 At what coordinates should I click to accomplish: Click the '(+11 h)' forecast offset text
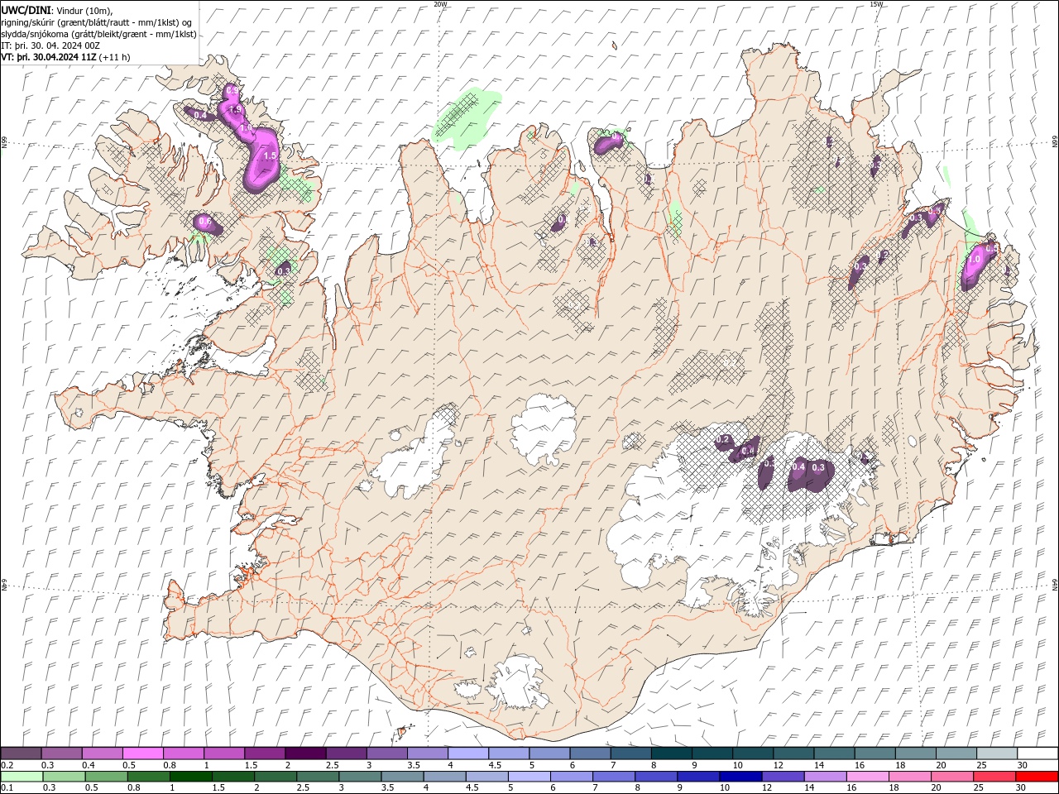[114, 57]
